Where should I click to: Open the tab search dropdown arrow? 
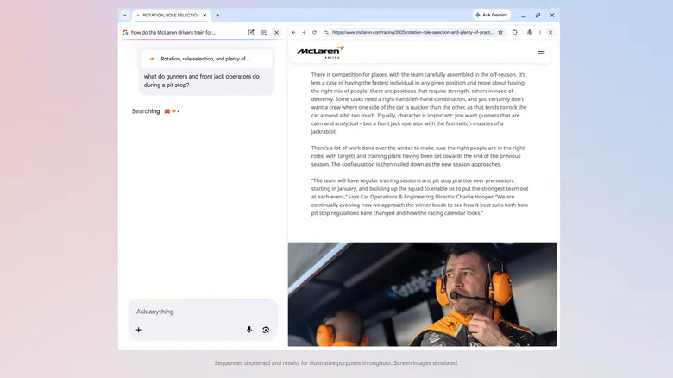click(x=125, y=15)
